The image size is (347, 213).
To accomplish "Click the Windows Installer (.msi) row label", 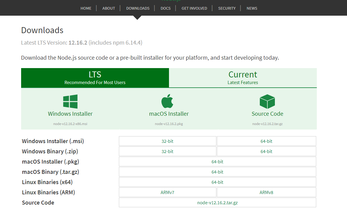I will pos(53,141).
